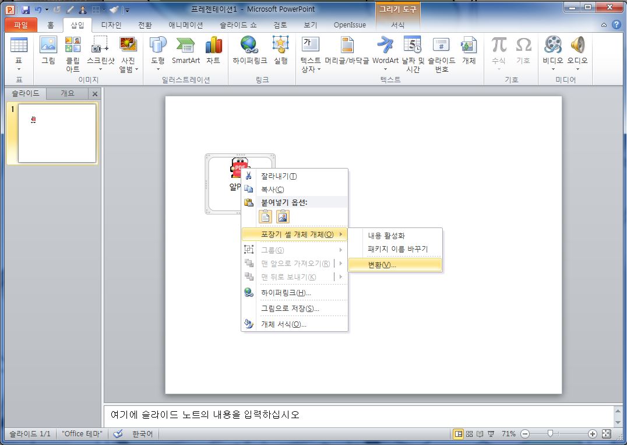Open 개체 서식 format object dialog
Screen dimensions: 627x445
pyautogui.click(x=295, y=324)
